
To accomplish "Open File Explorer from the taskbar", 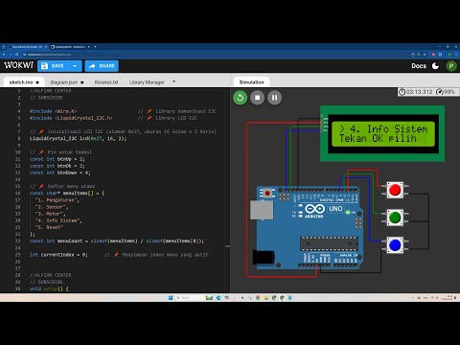I will click(266, 298).
